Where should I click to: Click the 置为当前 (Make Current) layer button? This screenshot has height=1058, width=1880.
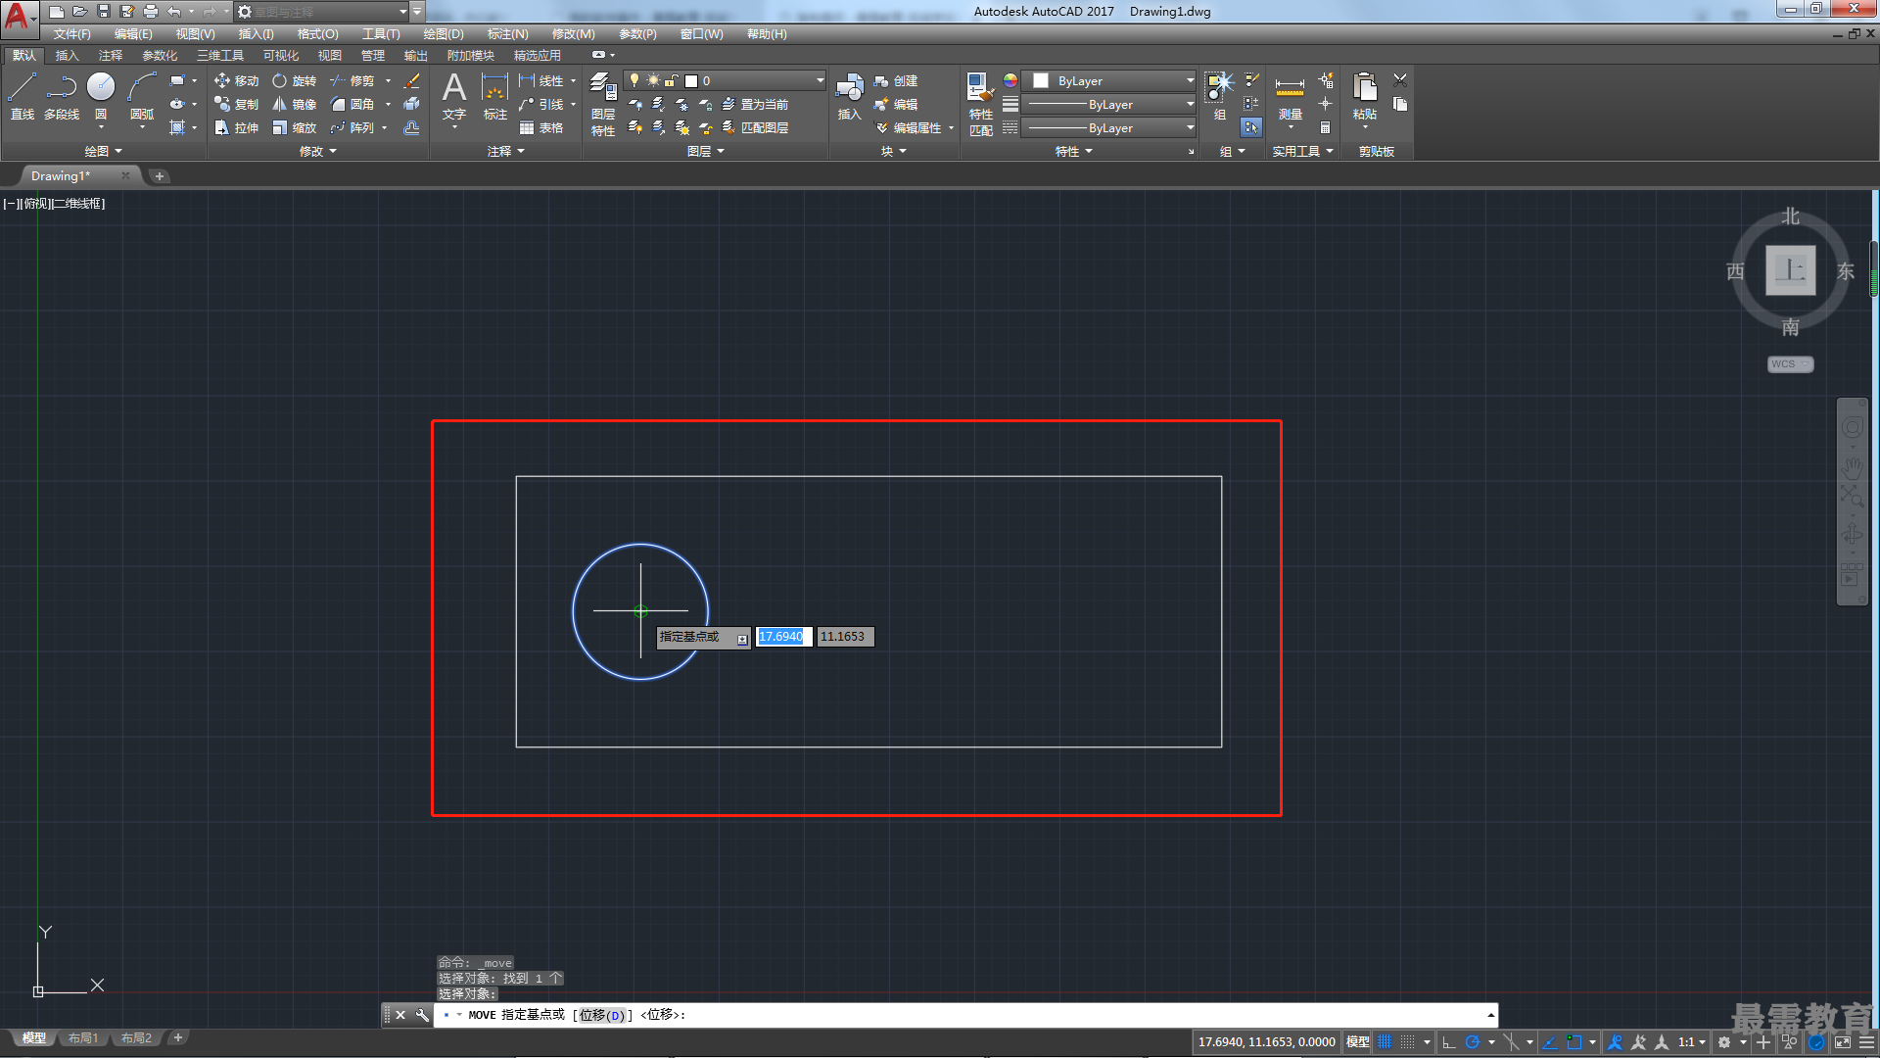pyautogui.click(x=755, y=104)
